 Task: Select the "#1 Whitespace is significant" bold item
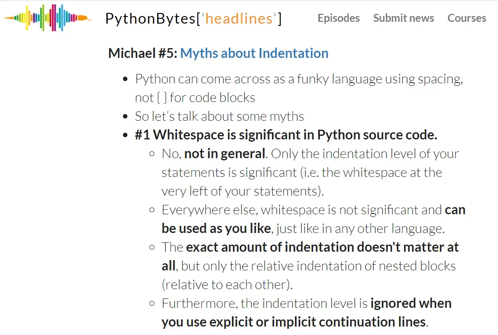click(x=286, y=135)
